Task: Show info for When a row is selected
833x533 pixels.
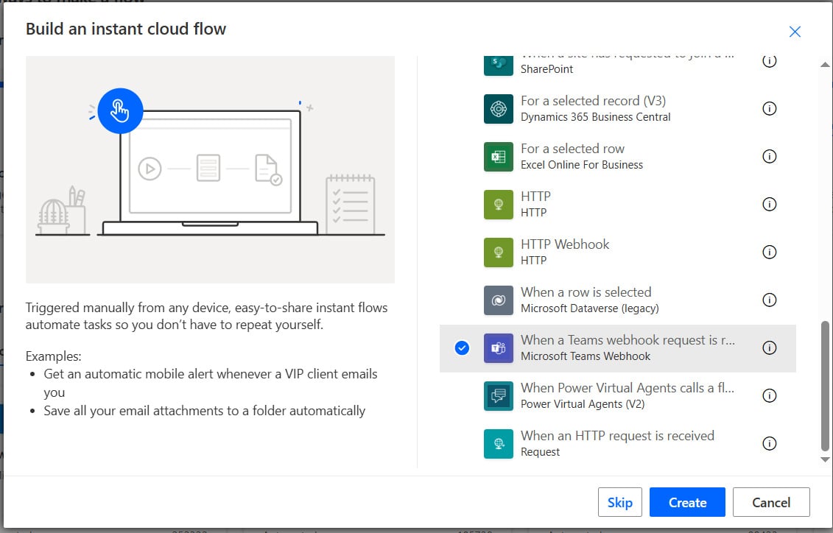Action: 769,300
